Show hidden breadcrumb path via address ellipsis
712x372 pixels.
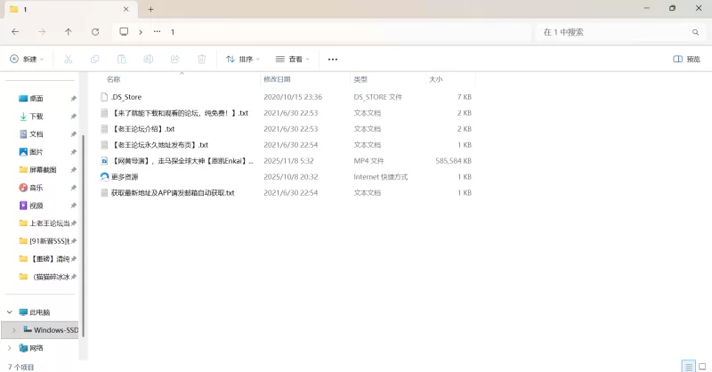tap(158, 31)
